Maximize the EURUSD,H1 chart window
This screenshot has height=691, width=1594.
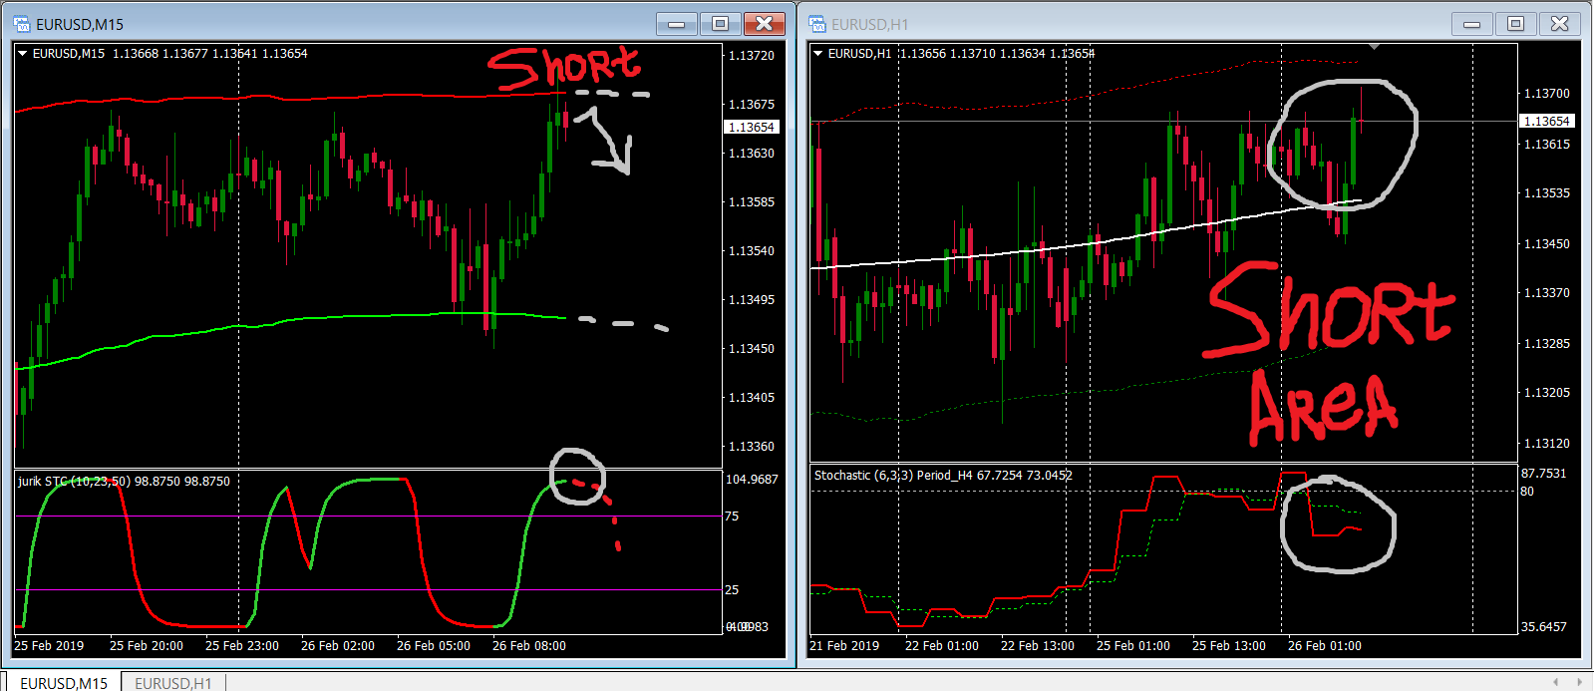(x=1515, y=24)
